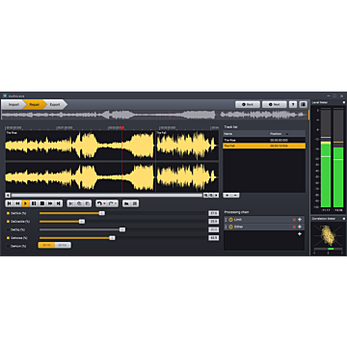This screenshot has height=347, width=347.
Task: Toggle the DeNoise enable indicator
Action: click(x=8, y=238)
